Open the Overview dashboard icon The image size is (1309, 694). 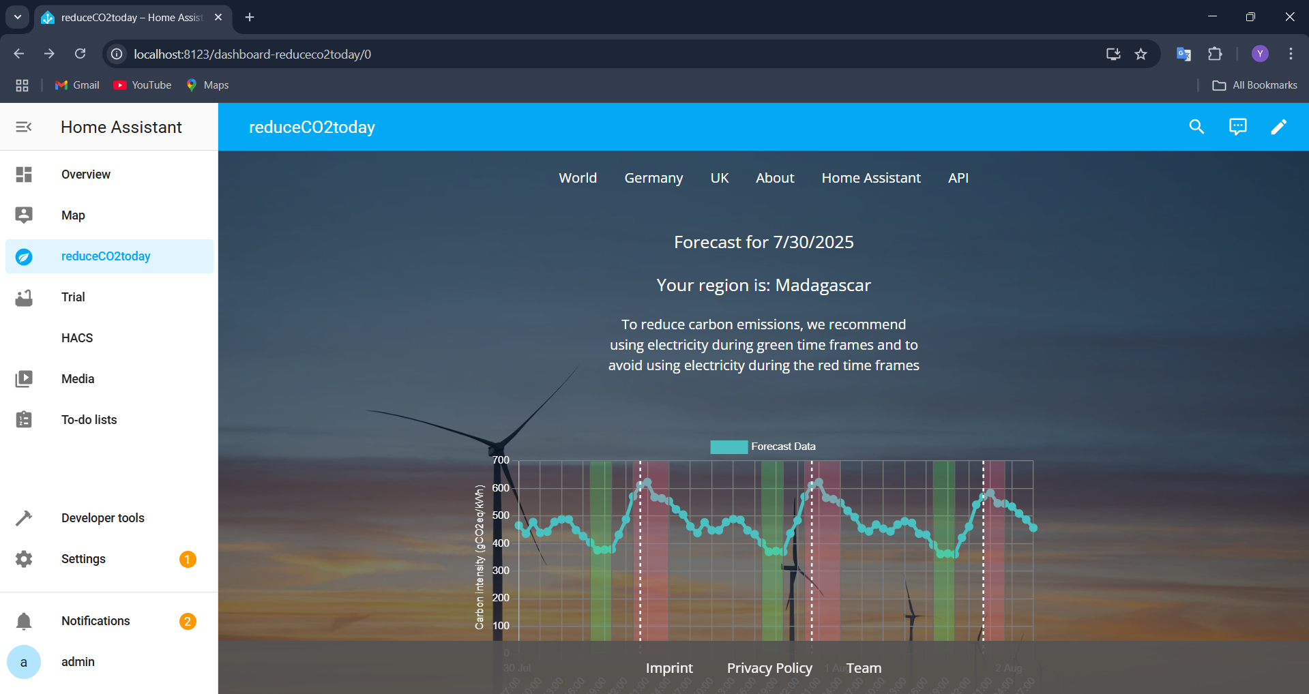(x=24, y=175)
